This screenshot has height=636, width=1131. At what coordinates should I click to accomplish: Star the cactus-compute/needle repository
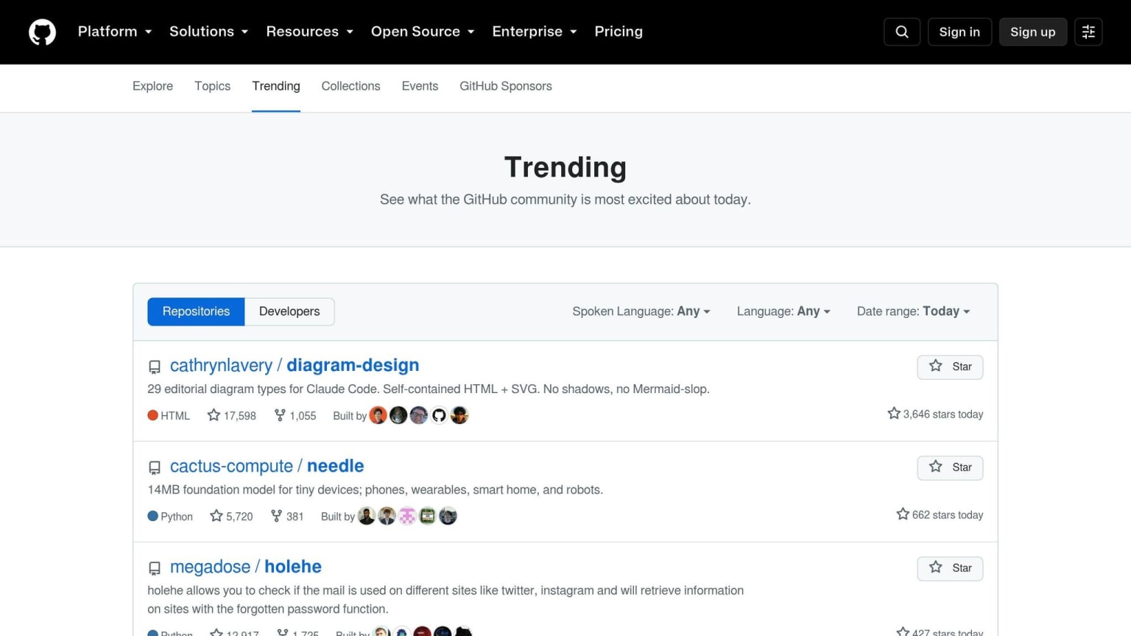click(950, 467)
